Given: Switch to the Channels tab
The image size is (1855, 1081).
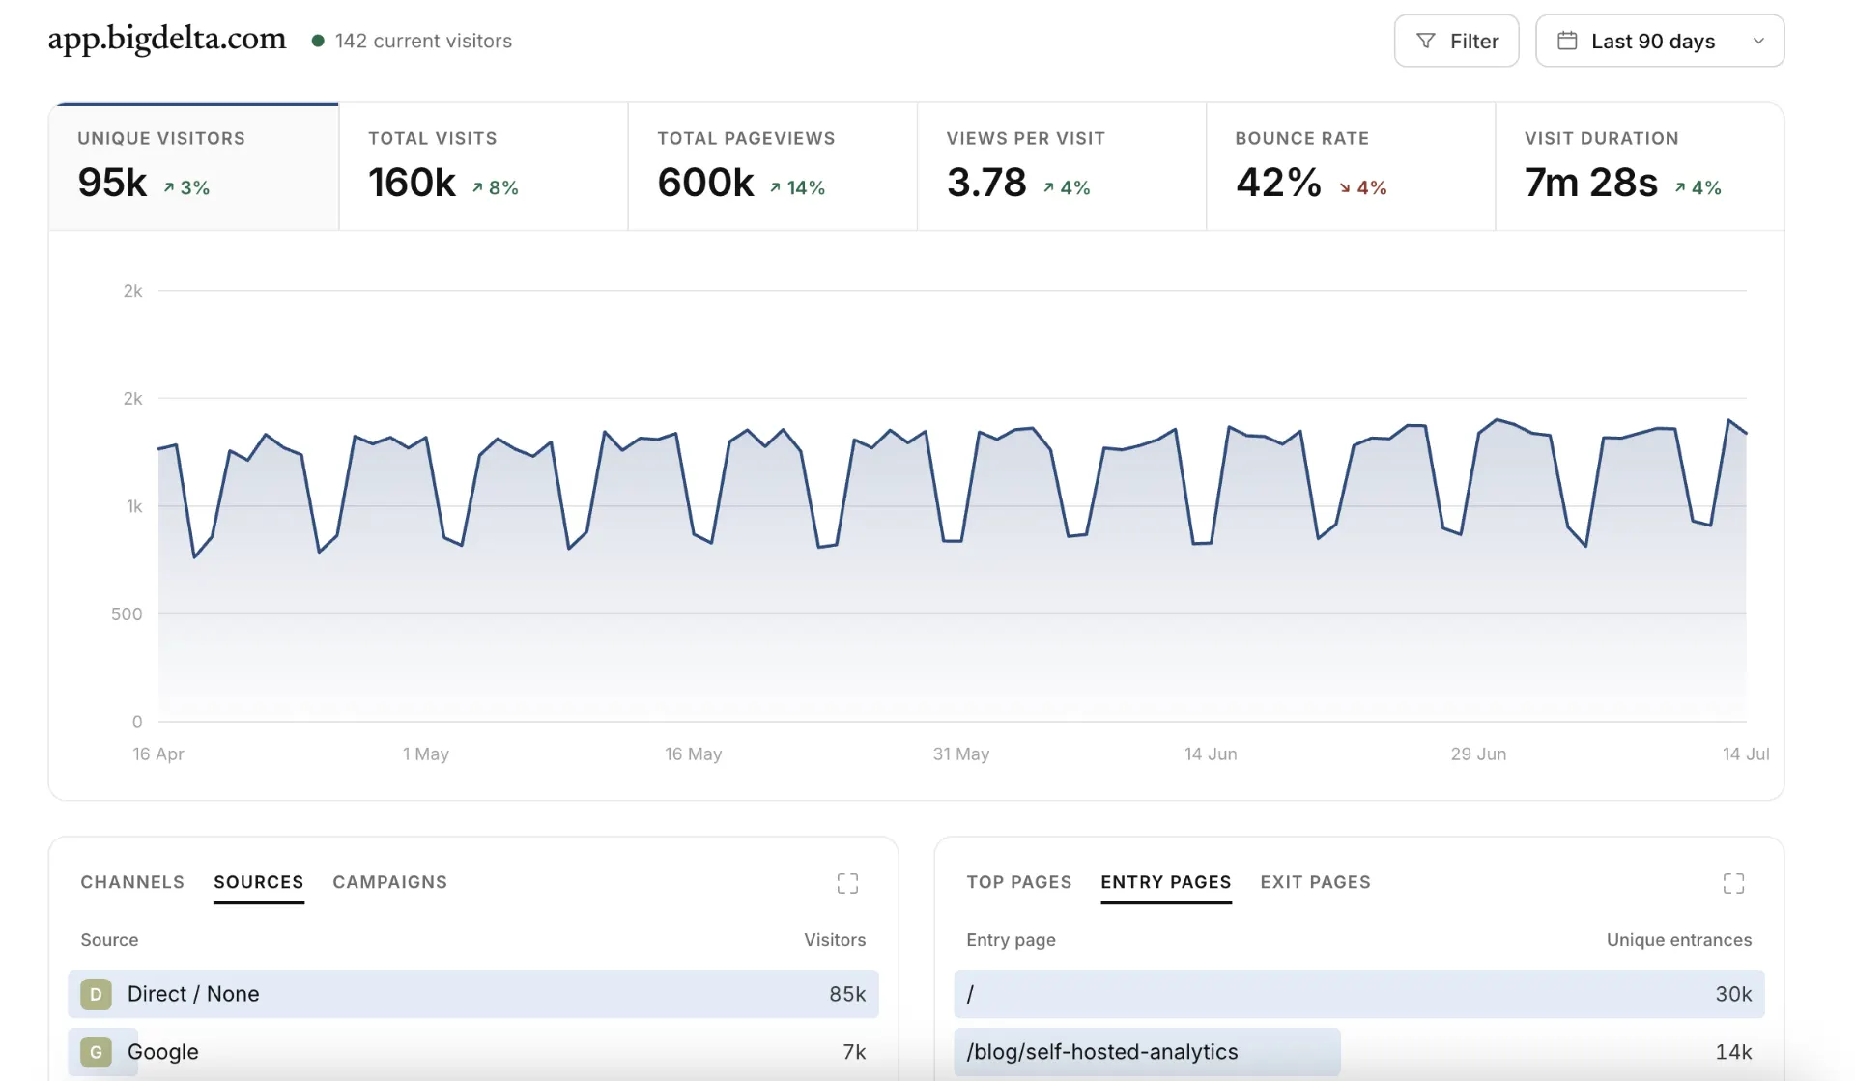Looking at the screenshot, I should click(132, 882).
